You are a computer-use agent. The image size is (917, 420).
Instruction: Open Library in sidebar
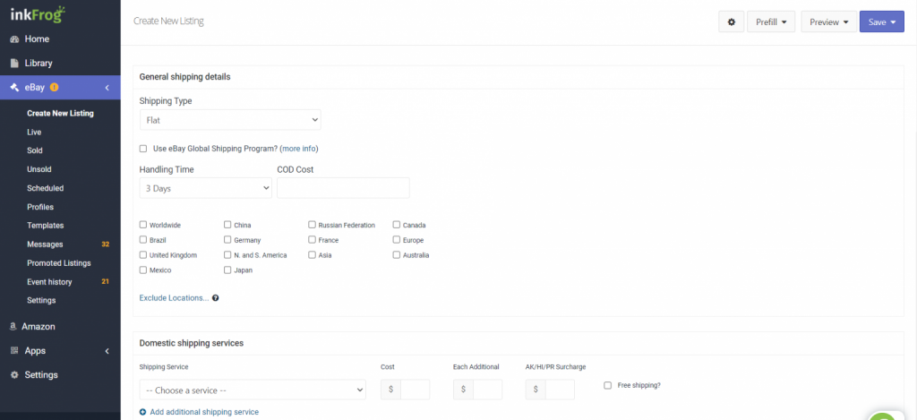coord(39,64)
